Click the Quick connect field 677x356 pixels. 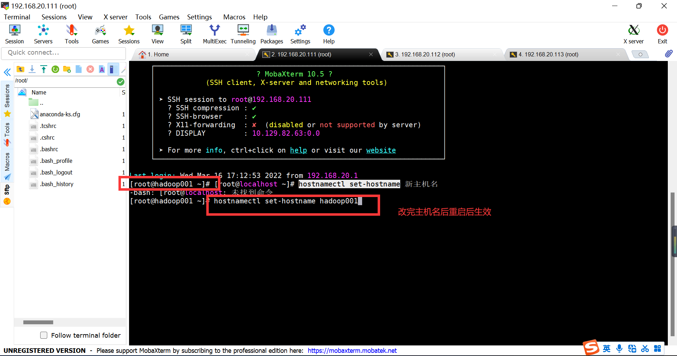click(63, 53)
